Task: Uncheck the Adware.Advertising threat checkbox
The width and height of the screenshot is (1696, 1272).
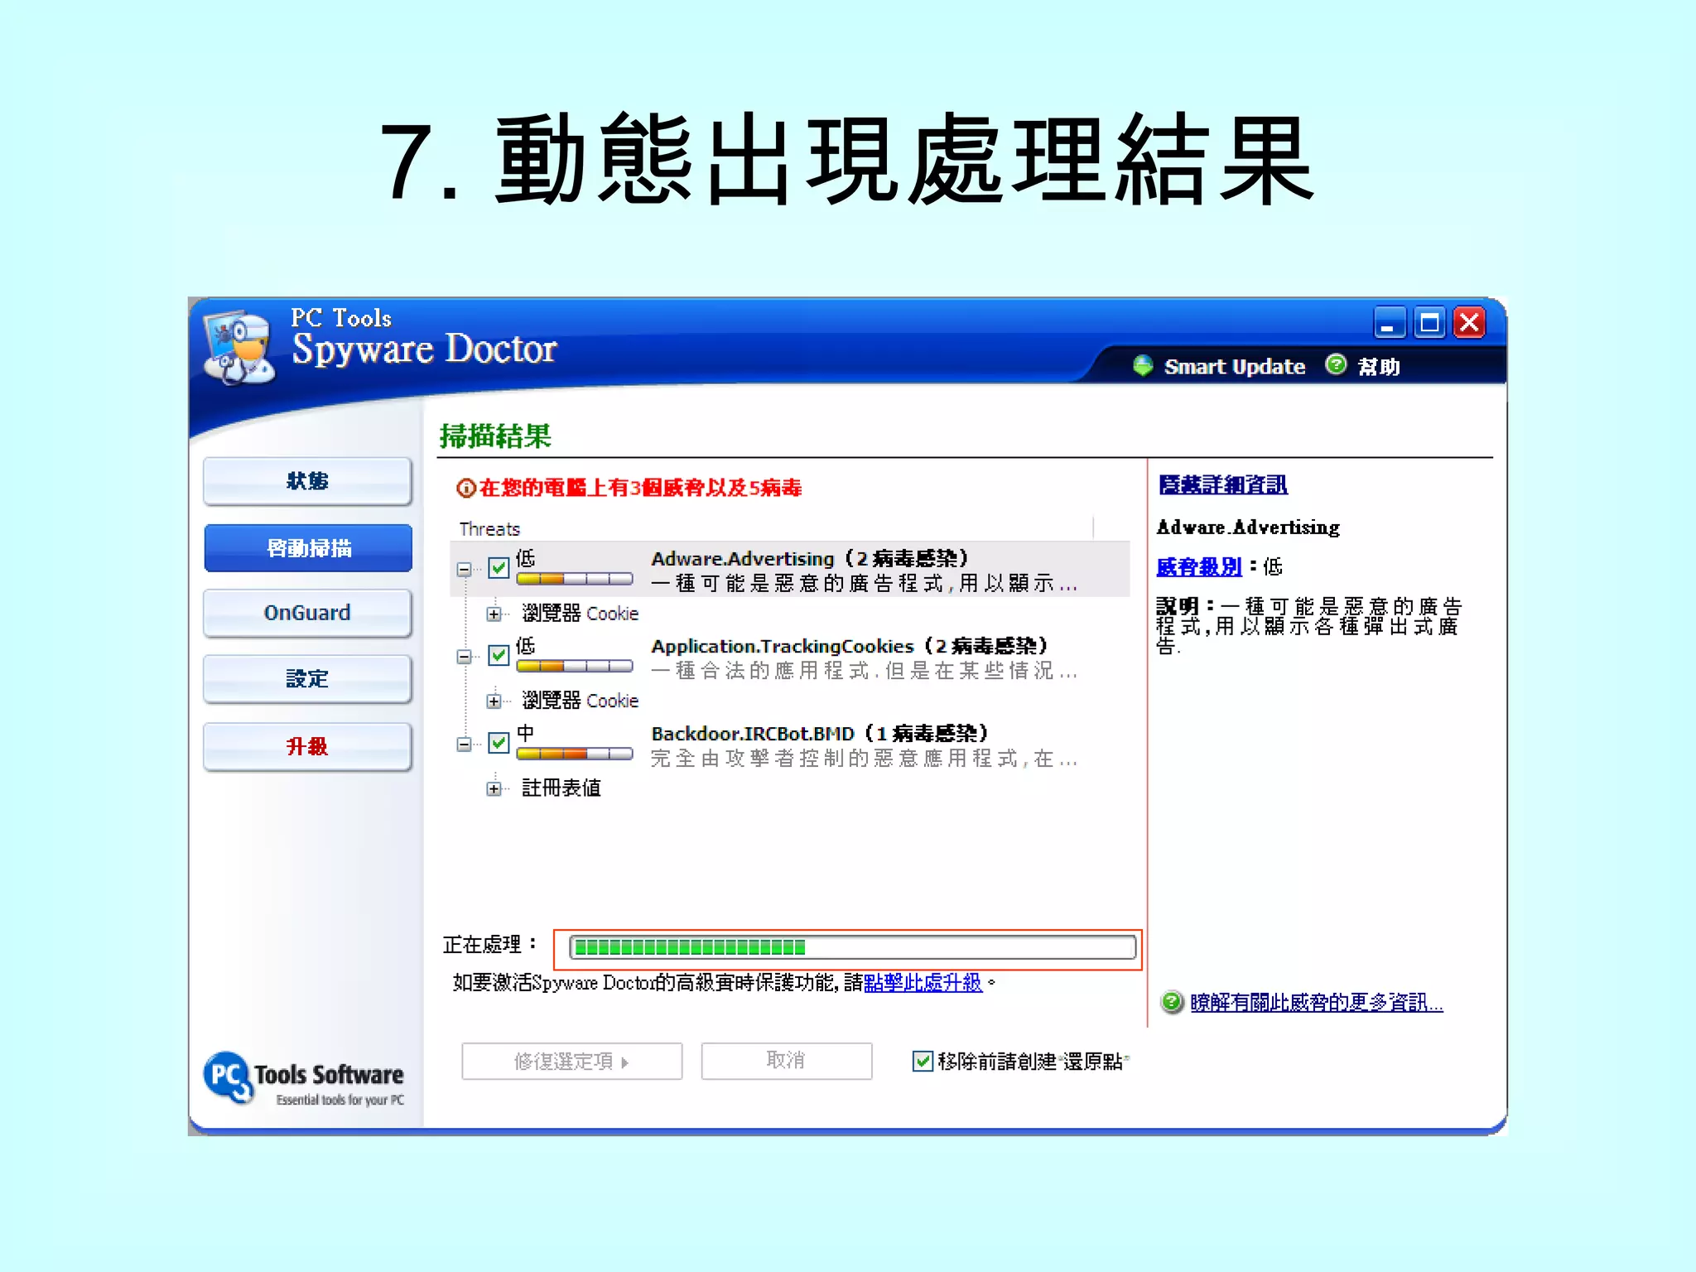Action: 499,568
